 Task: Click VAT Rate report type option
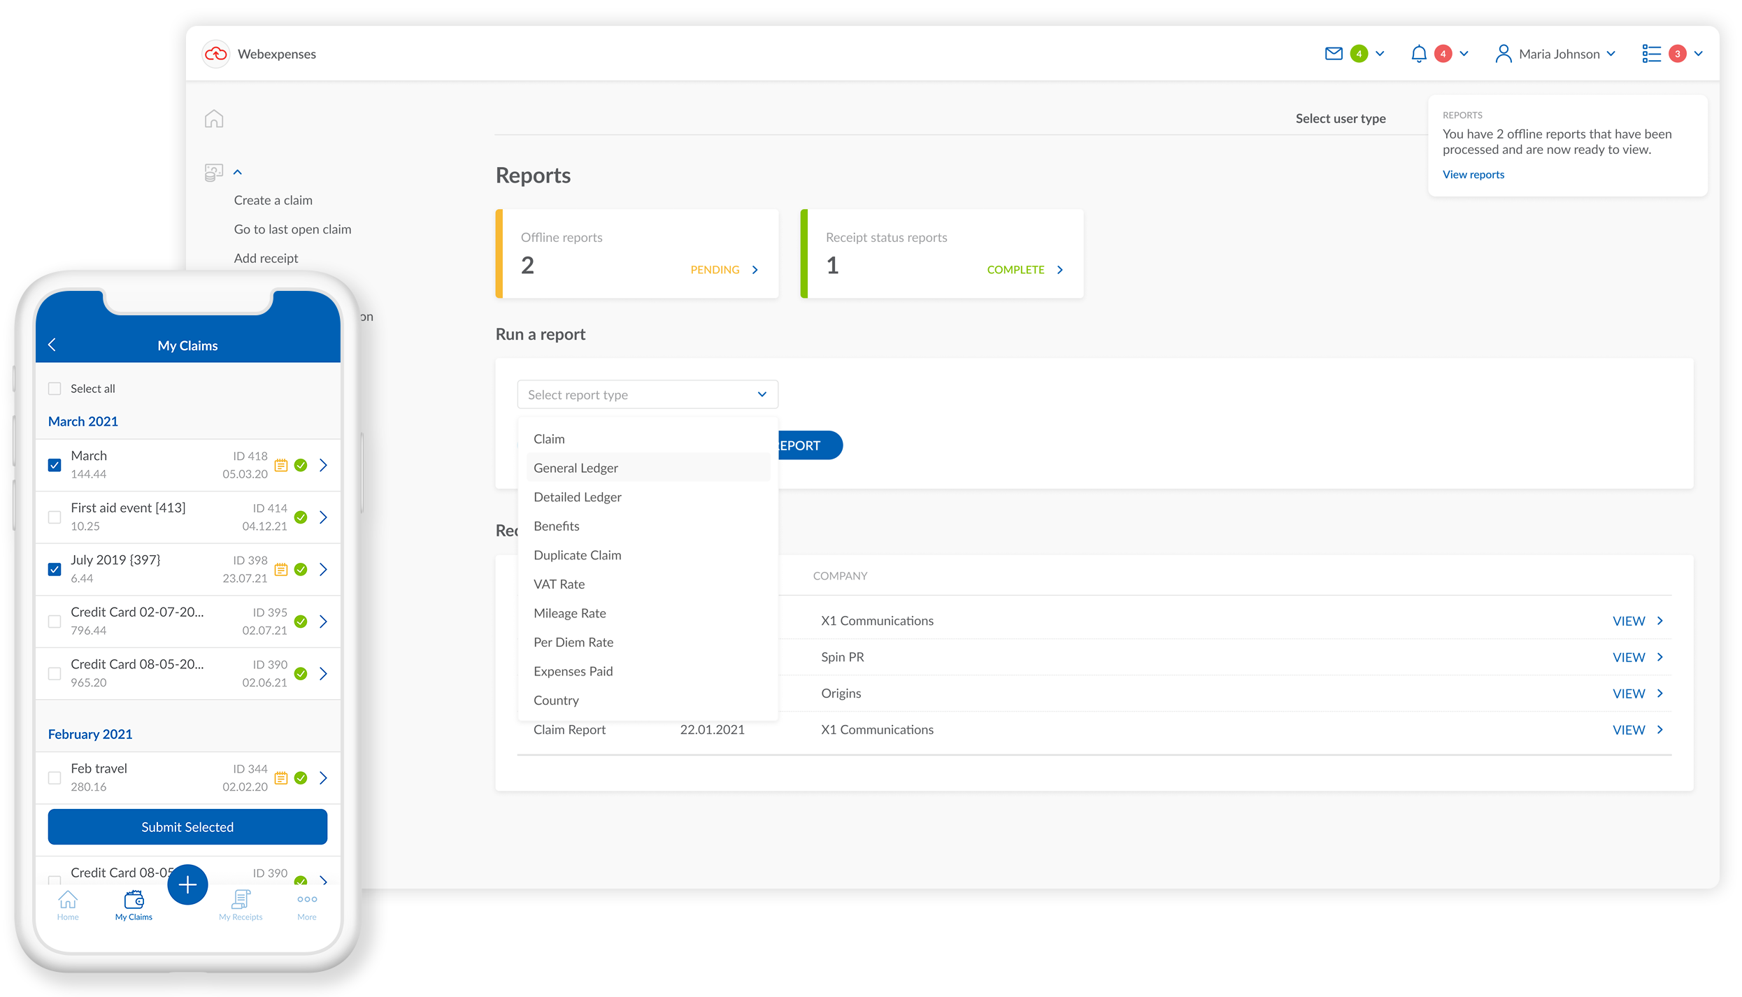[559, 583]
